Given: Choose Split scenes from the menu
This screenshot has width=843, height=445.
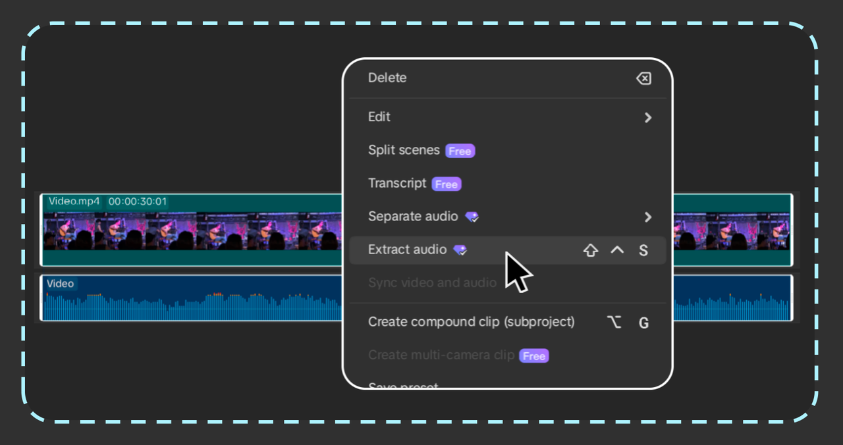Looking at the screenshot, I should (404, 150).
